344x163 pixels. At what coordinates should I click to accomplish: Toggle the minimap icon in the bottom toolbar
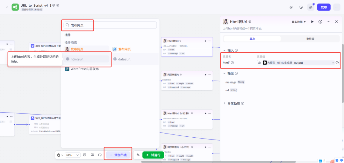pyautogui.click(x=100, y=155)
